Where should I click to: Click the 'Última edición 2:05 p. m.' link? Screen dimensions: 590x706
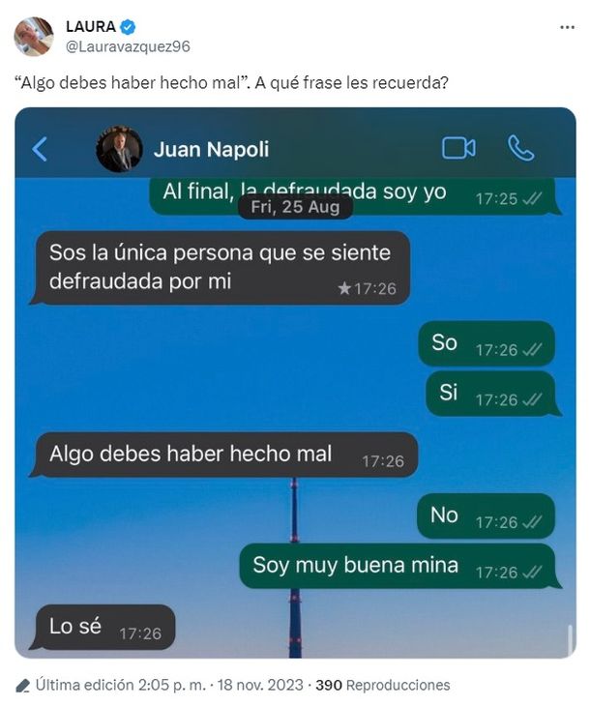(x=121, y=686)
